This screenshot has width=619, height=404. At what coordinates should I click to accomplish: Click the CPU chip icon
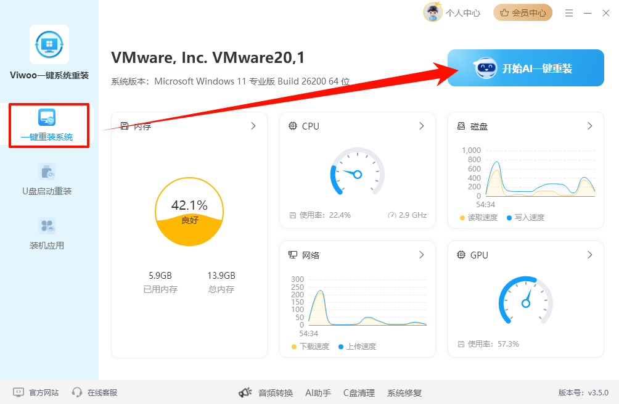pos(292,126)
